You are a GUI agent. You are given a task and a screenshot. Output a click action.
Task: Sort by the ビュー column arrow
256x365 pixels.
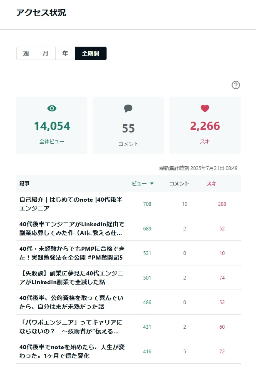point(152,184)
